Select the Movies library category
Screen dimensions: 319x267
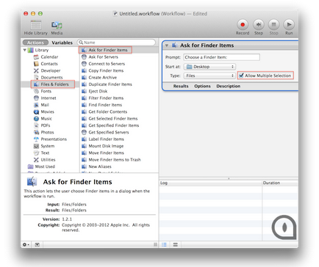[x=47, y=111]
